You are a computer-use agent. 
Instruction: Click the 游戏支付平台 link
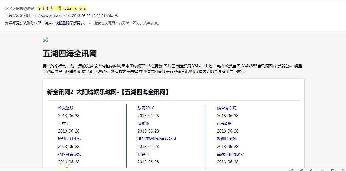coord(69,139)
